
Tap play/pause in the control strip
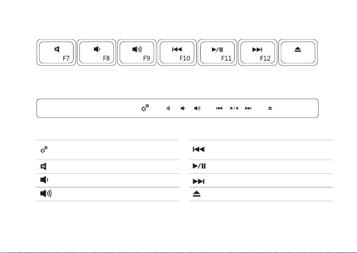[x=234, y=108]
